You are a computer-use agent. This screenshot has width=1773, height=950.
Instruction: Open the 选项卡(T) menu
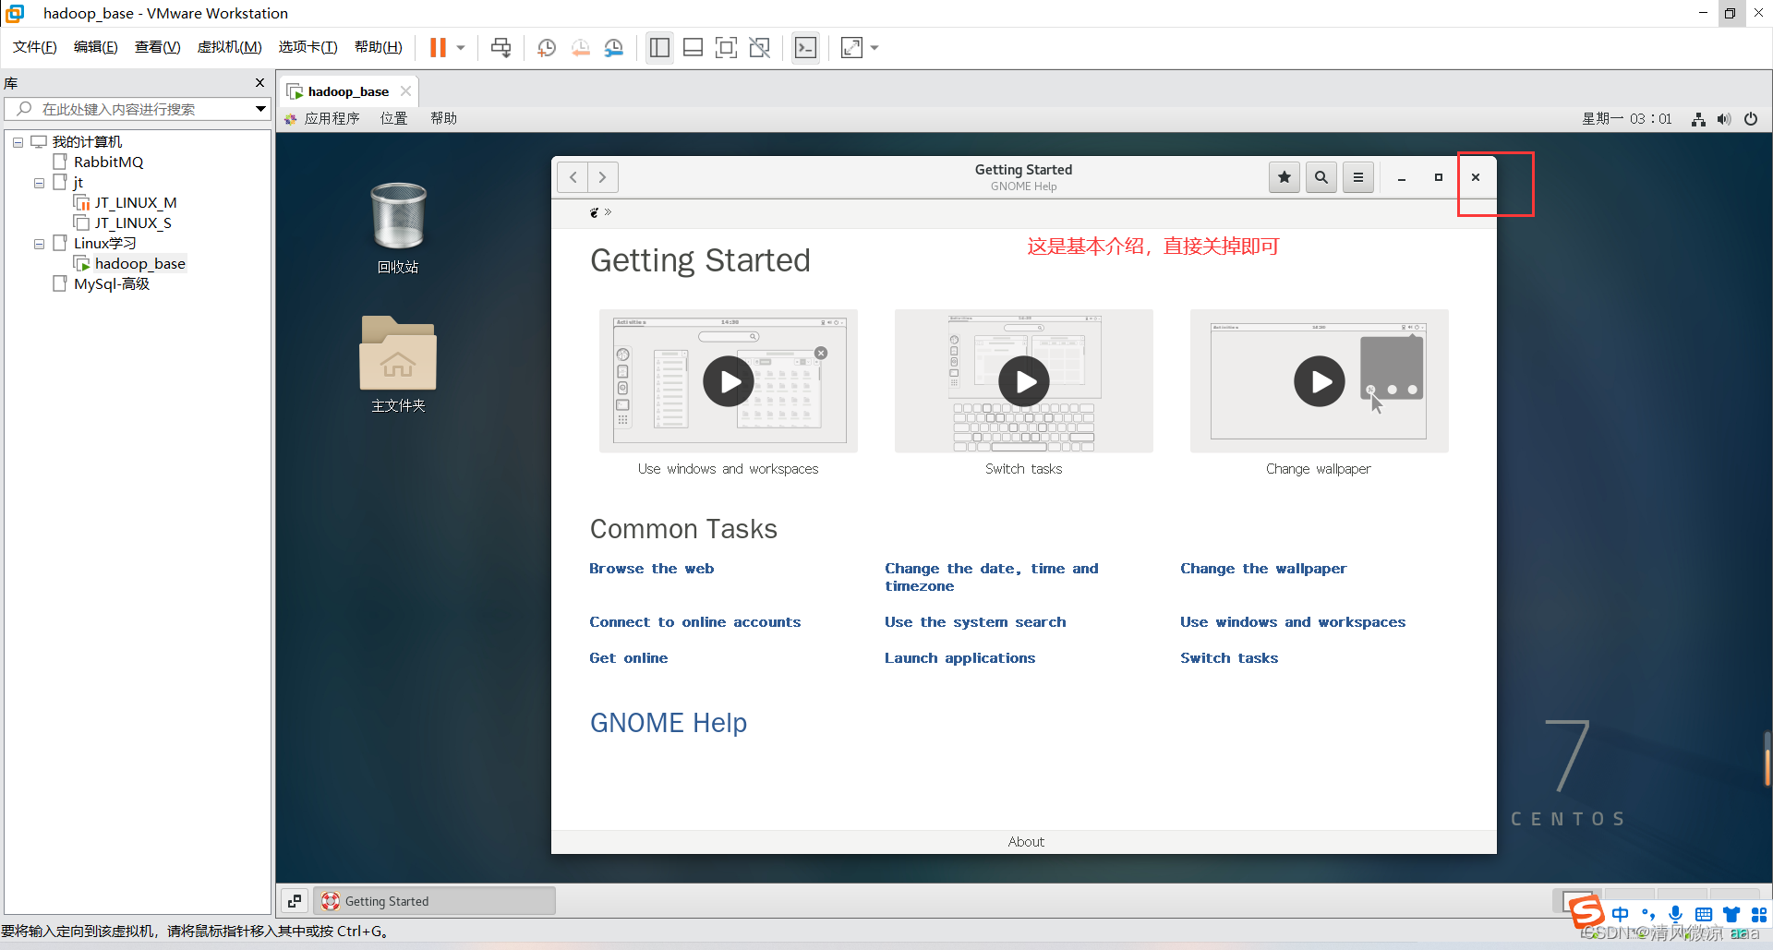[x=308, y=47]
